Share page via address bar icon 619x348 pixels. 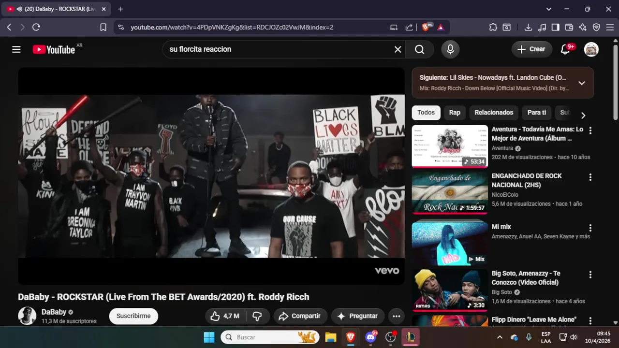[409, 27]
